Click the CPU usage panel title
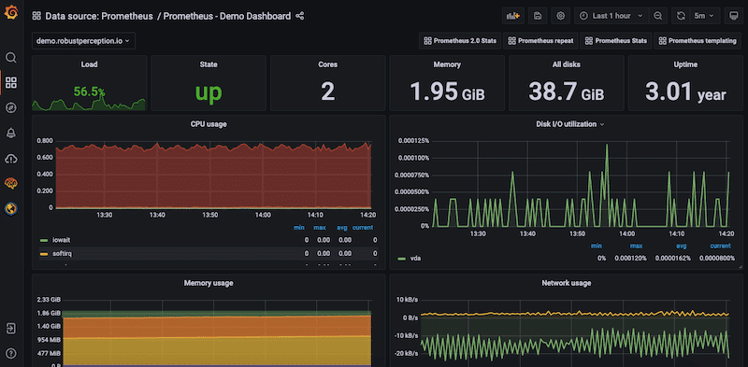Viewport: 748px width, 367px height. point(209,124)
